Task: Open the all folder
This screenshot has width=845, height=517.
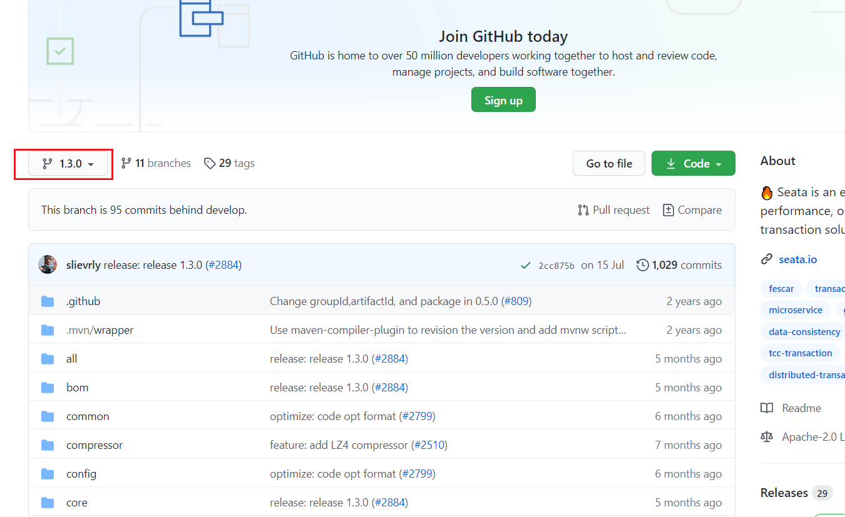Action: coord(72,359)
